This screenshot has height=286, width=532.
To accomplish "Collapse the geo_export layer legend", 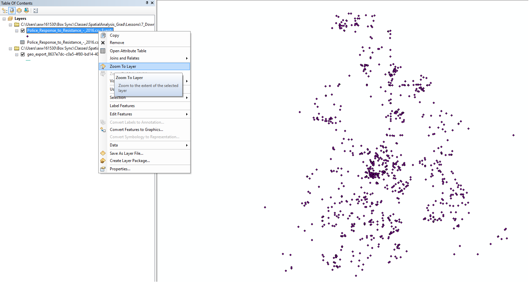I will tap(17, 55).
